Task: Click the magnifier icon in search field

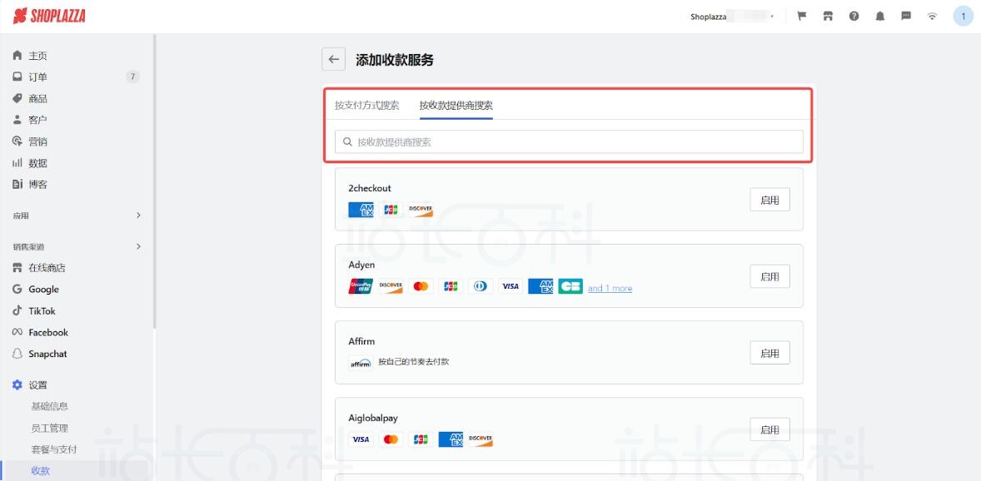Action: (x=347, y=142)
